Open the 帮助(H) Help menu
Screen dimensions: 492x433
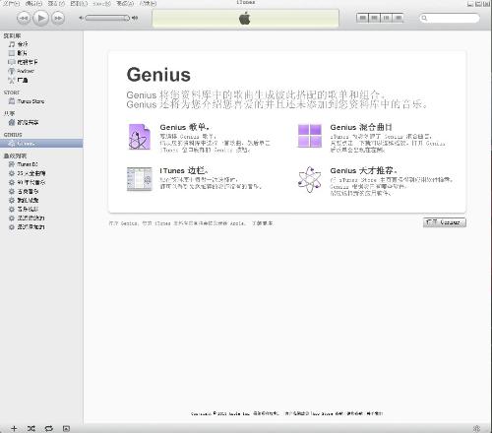(x=148, y=3)
